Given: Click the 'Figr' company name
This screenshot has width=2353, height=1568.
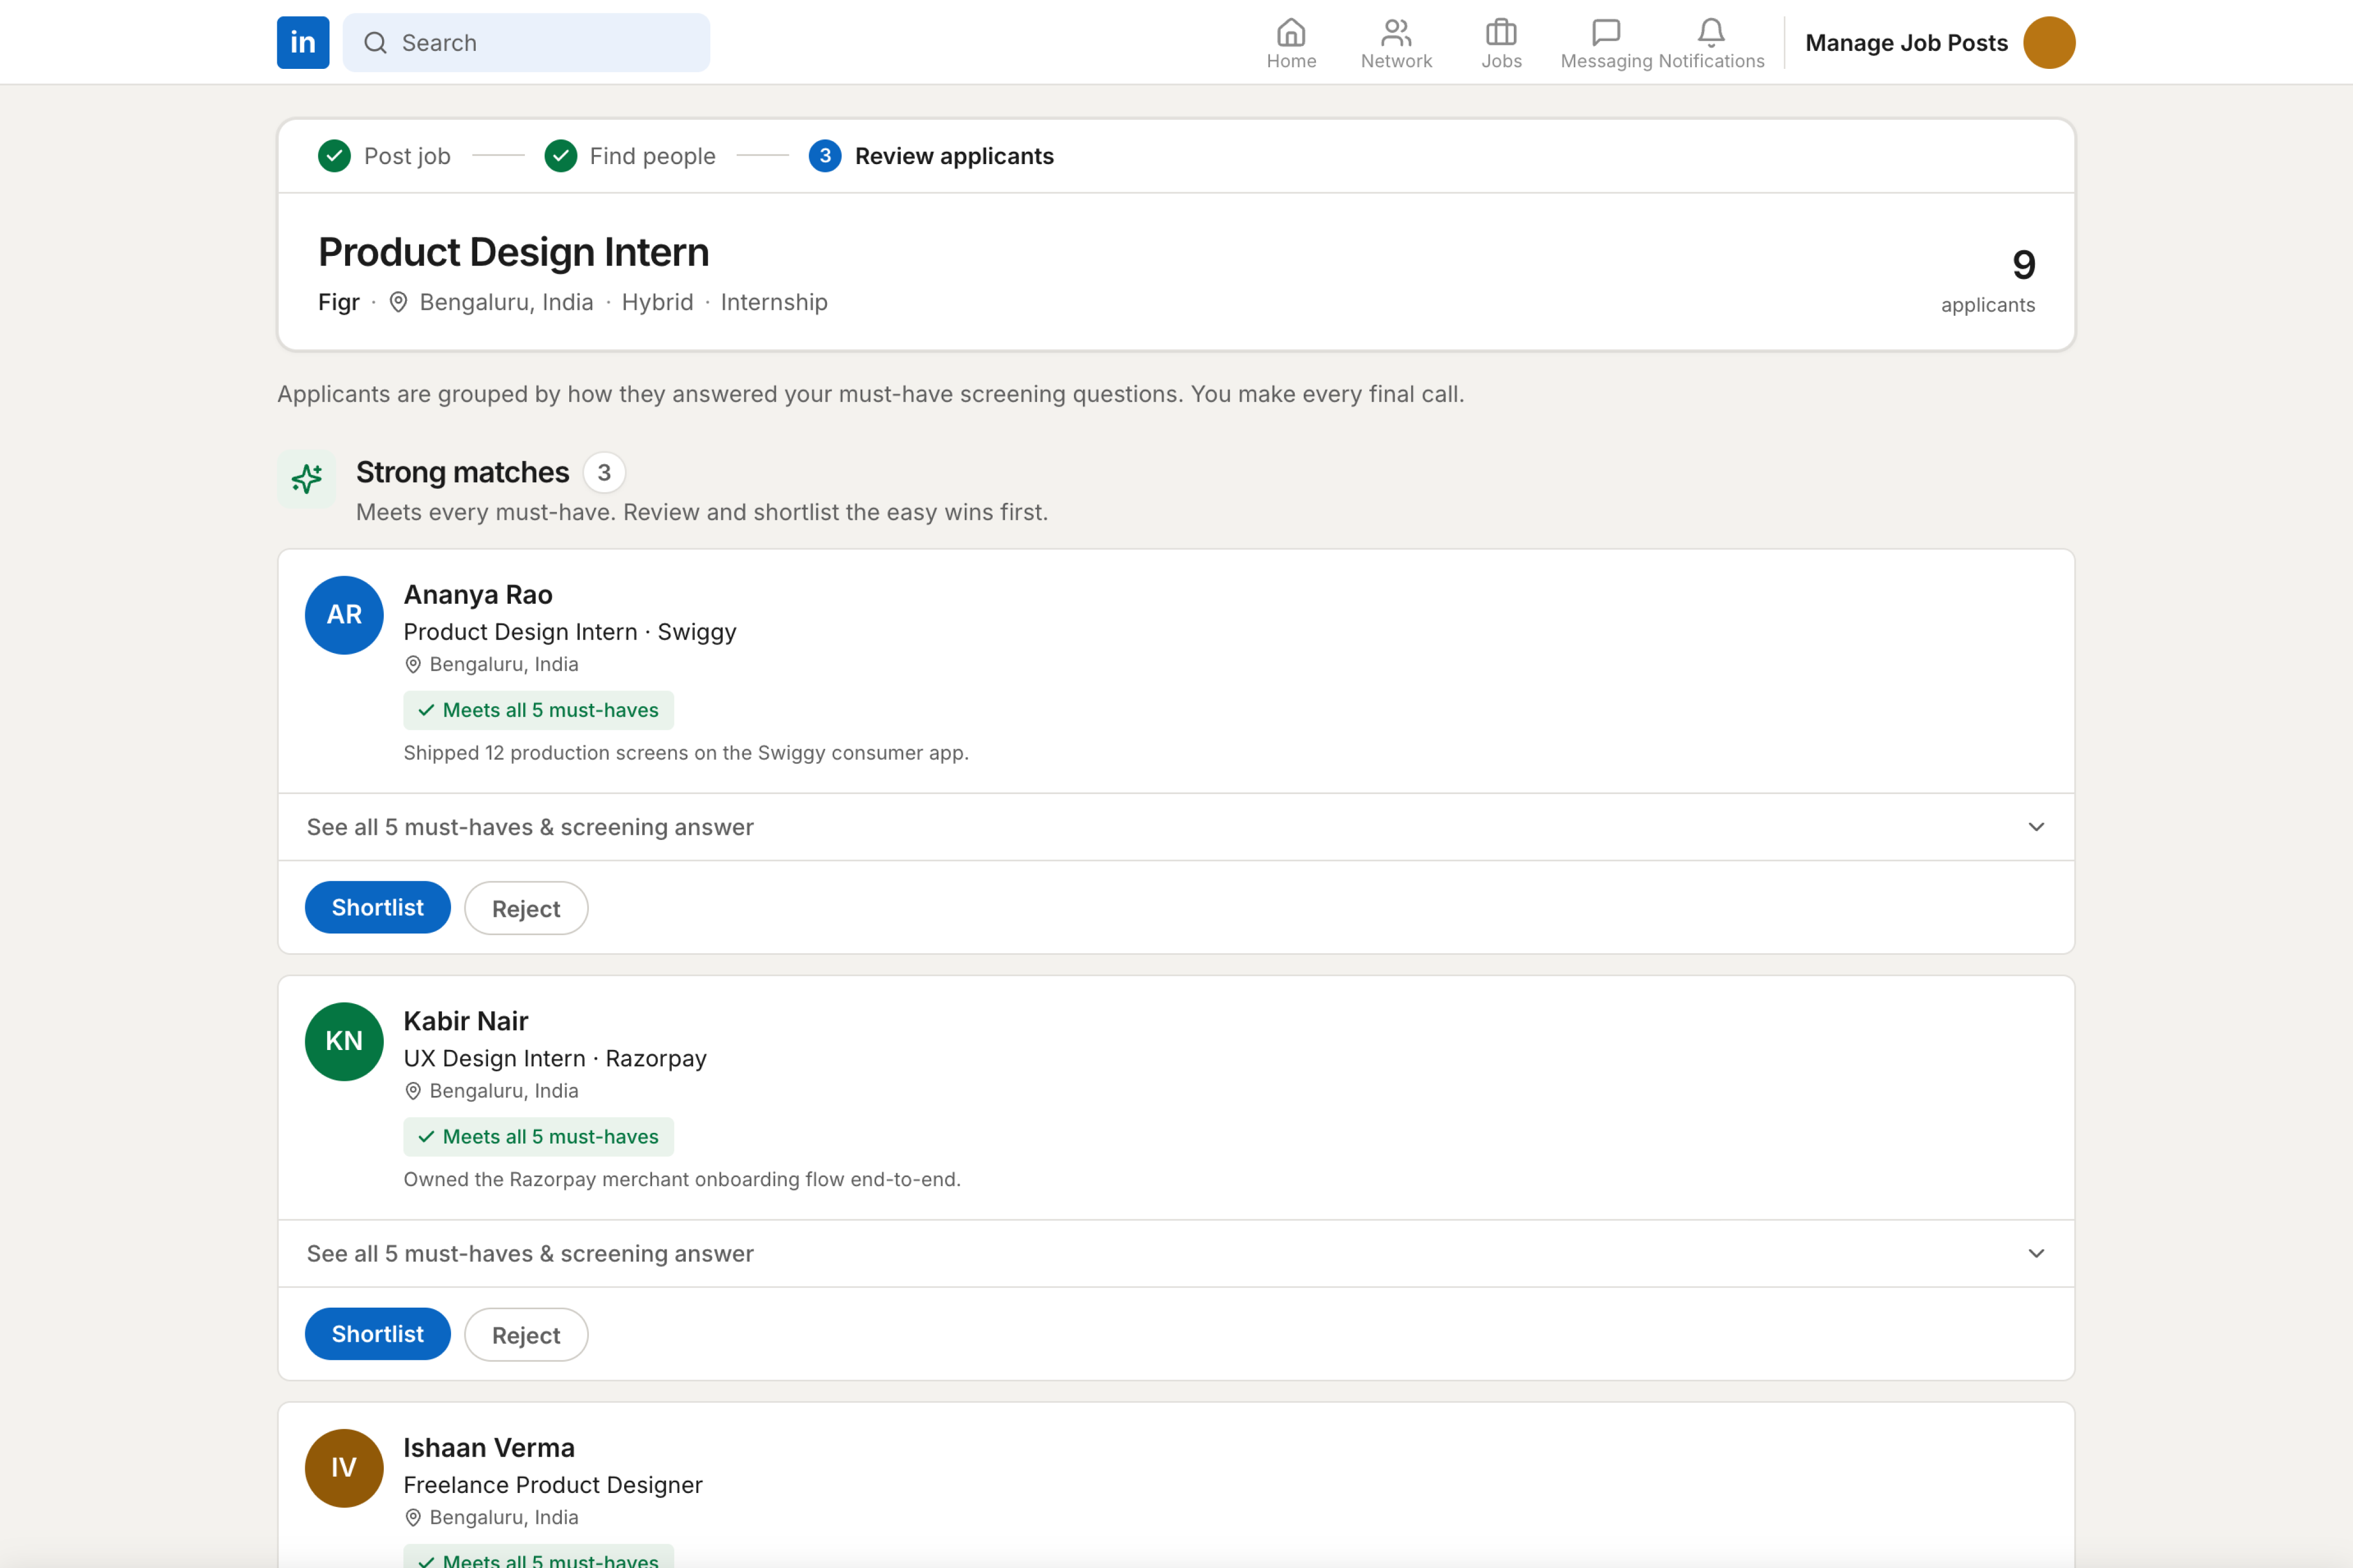Looking at the screenshot, I should pyautogui.click(x=338, y=302).
